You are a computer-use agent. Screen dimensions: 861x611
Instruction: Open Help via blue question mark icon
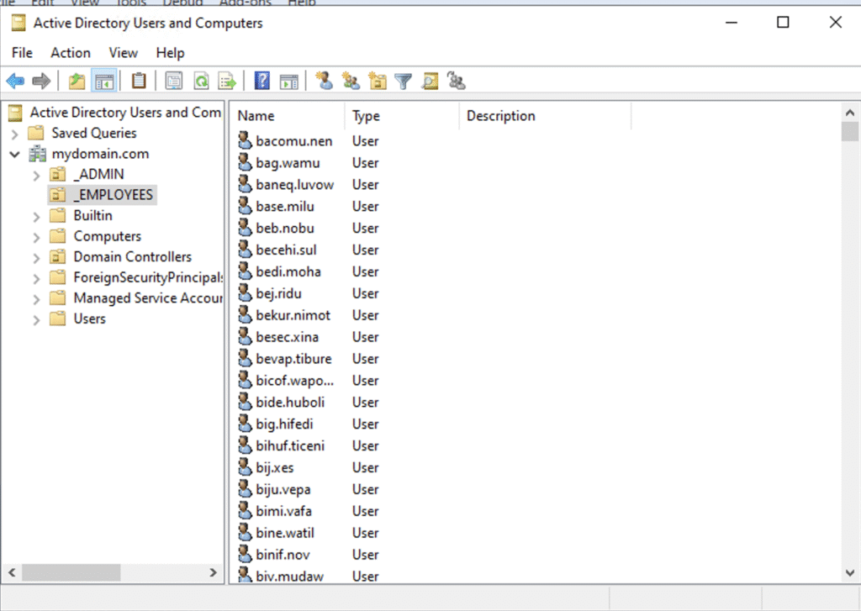coord(262,81)
